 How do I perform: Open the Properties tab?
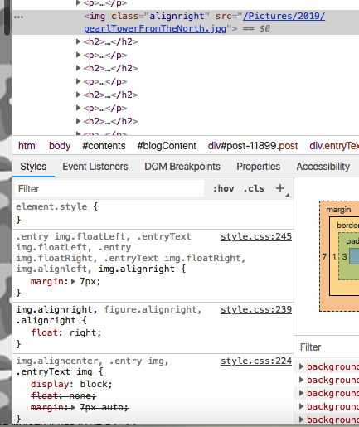tap(258, 167)
